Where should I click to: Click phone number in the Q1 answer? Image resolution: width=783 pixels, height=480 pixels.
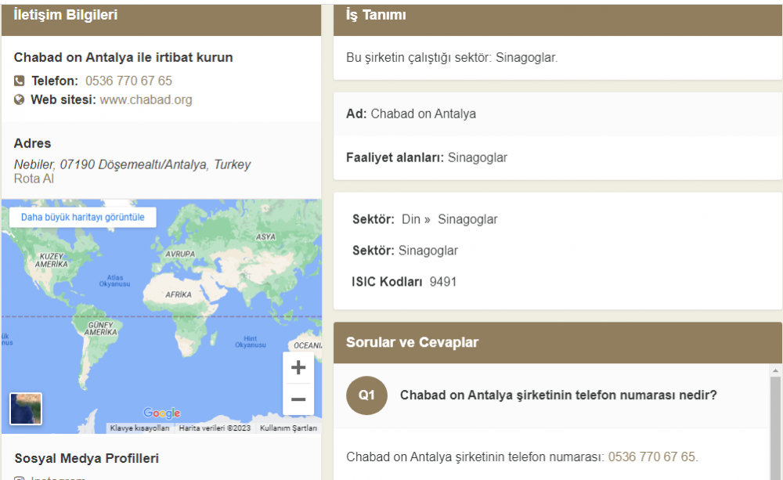[651, 457]
